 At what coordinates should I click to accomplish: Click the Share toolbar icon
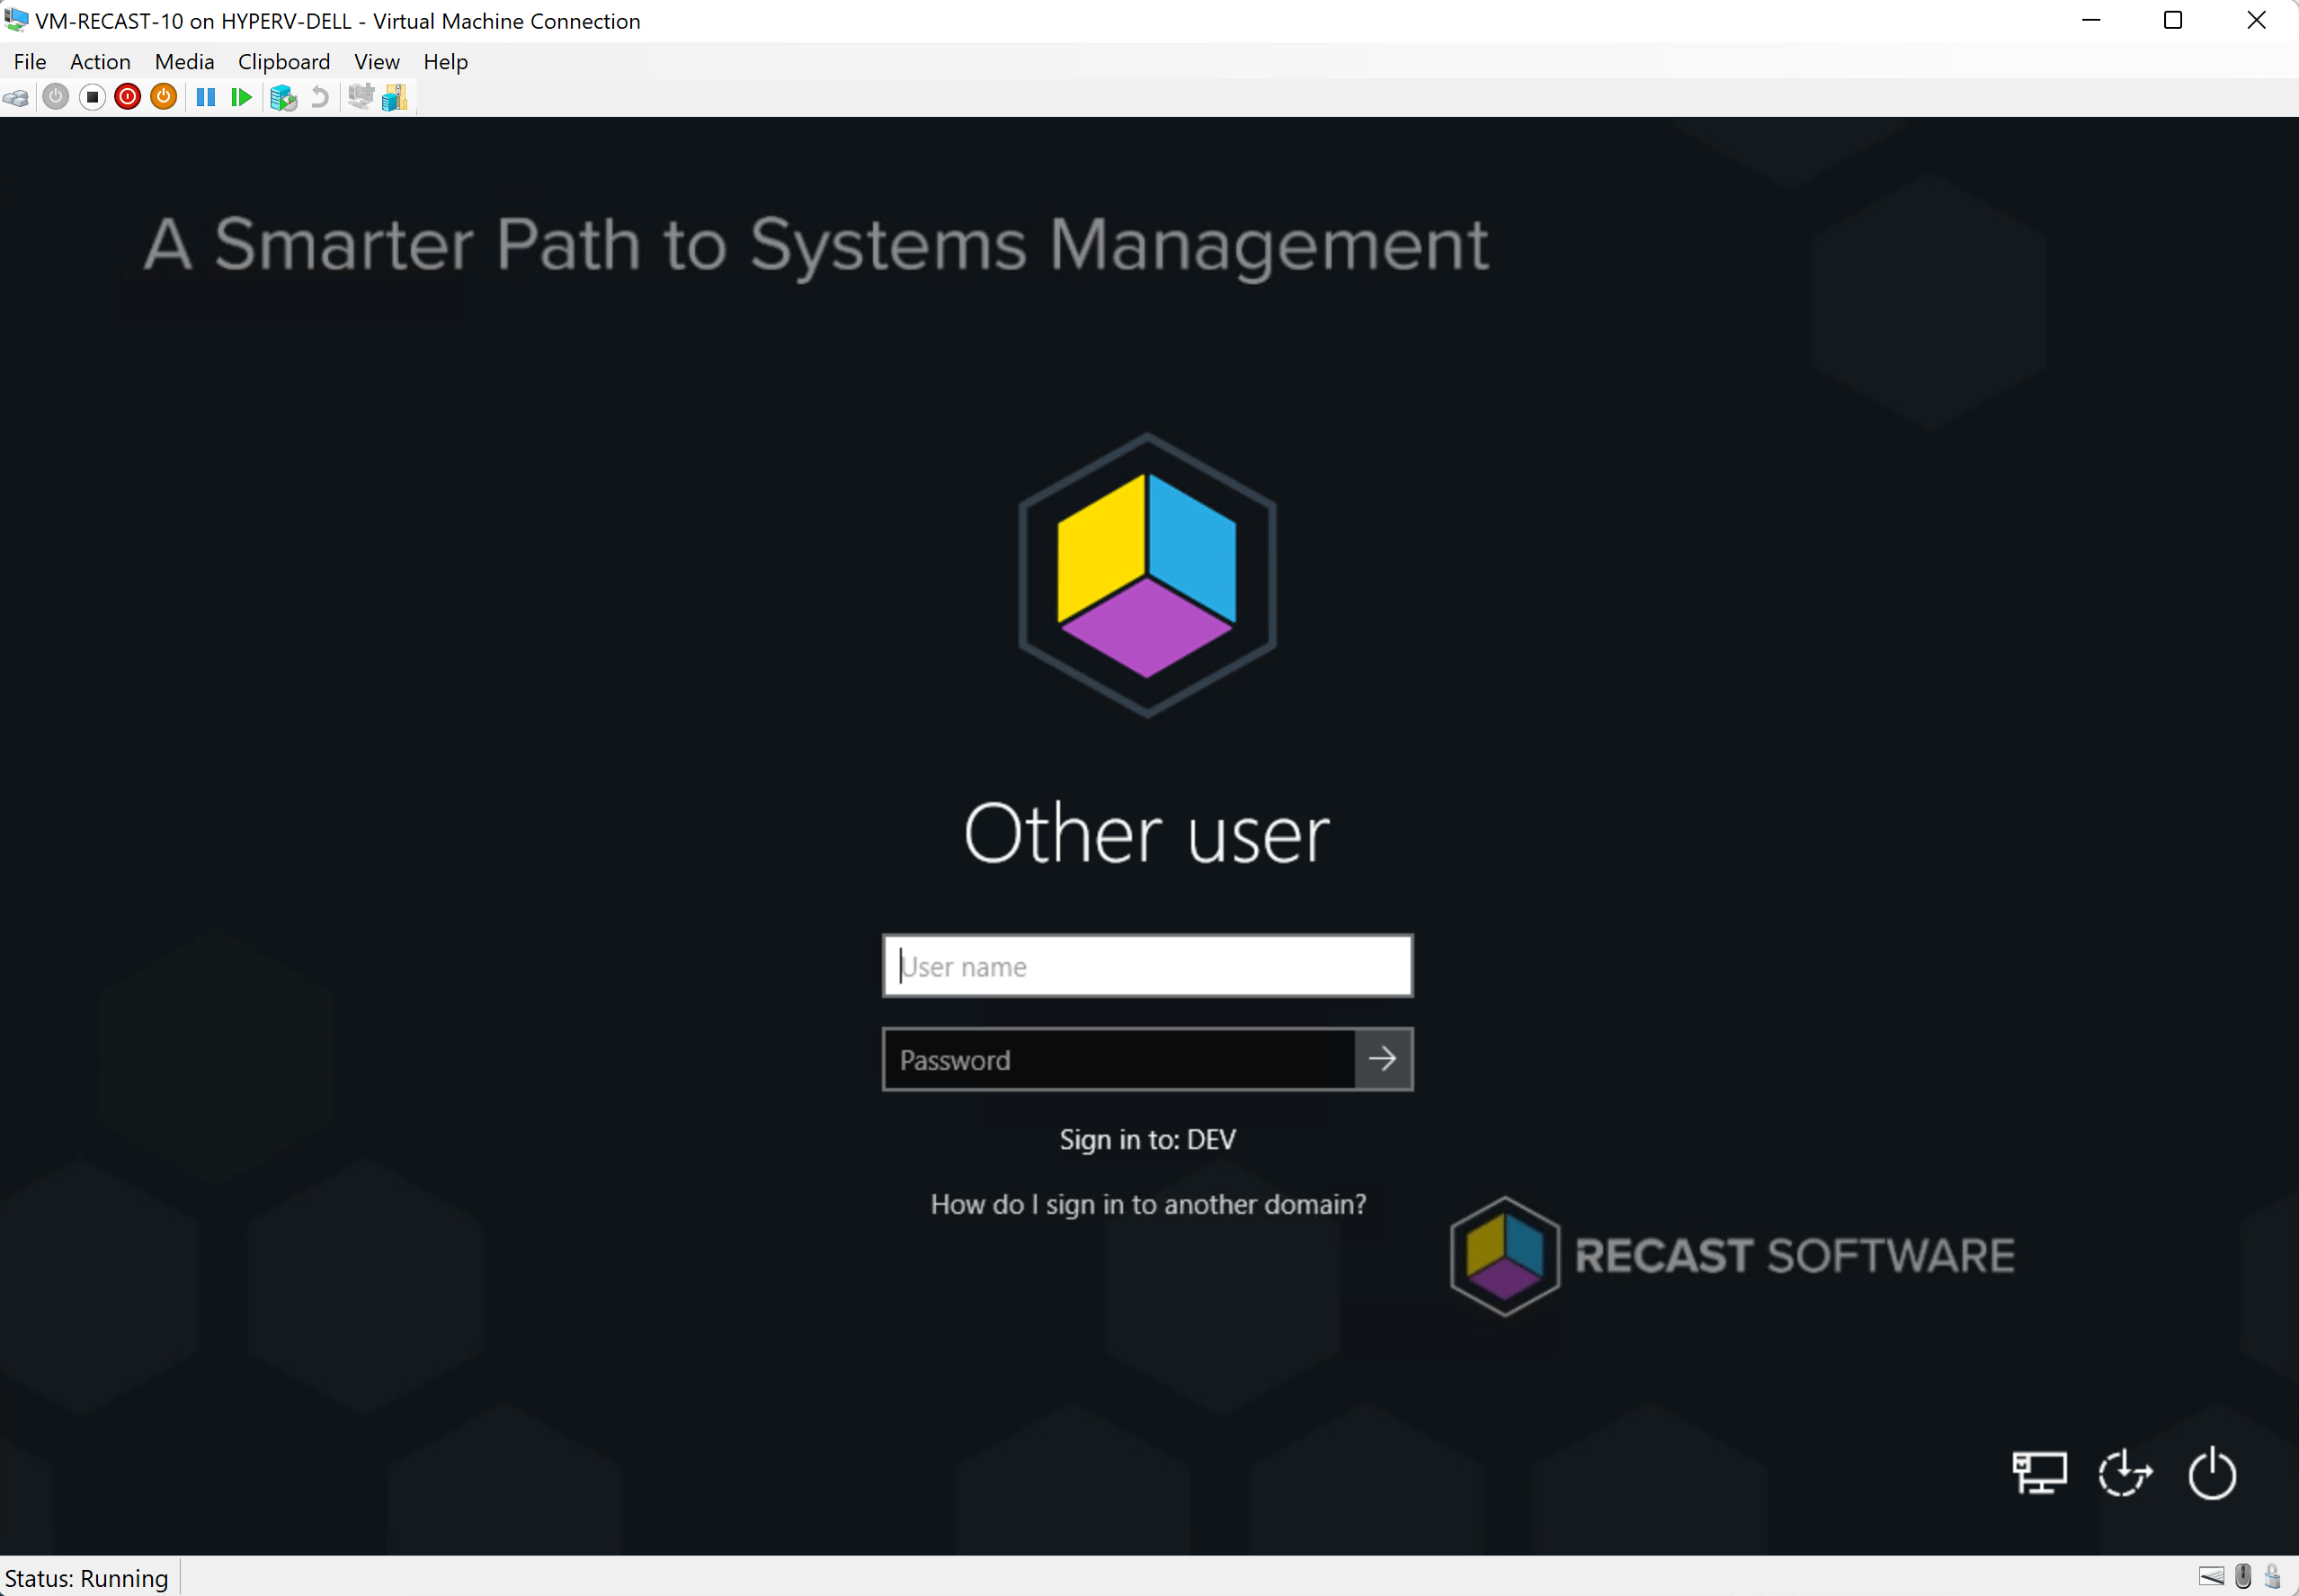coord(395,97)
